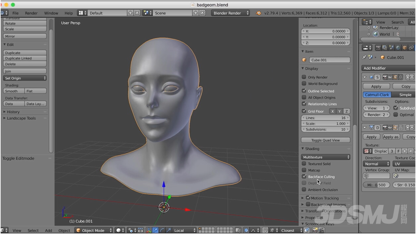This screenshot has width=416, height=234.
Task: Click the OpenGL render animation clapper icon
Action: pos(321,230)
